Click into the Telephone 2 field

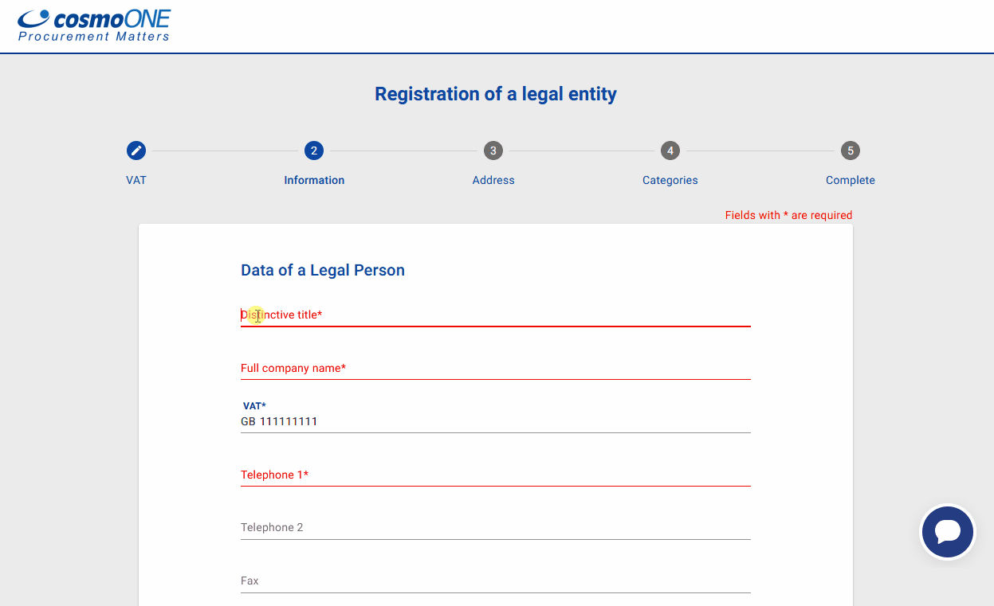494,528
